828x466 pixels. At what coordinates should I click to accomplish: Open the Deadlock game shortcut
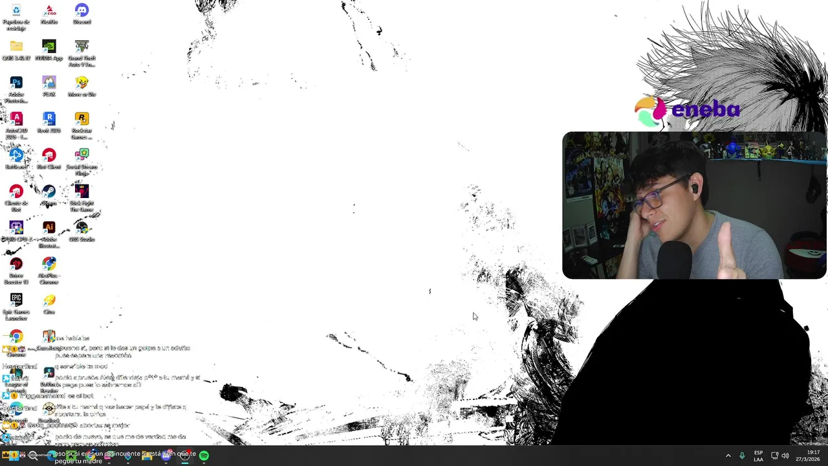(49, 413)
